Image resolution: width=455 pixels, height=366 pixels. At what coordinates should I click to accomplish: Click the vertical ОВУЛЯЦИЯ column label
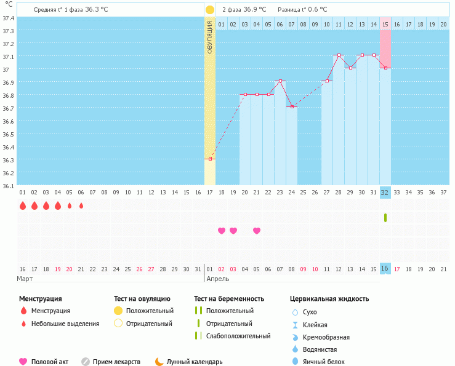click(210, 37)
